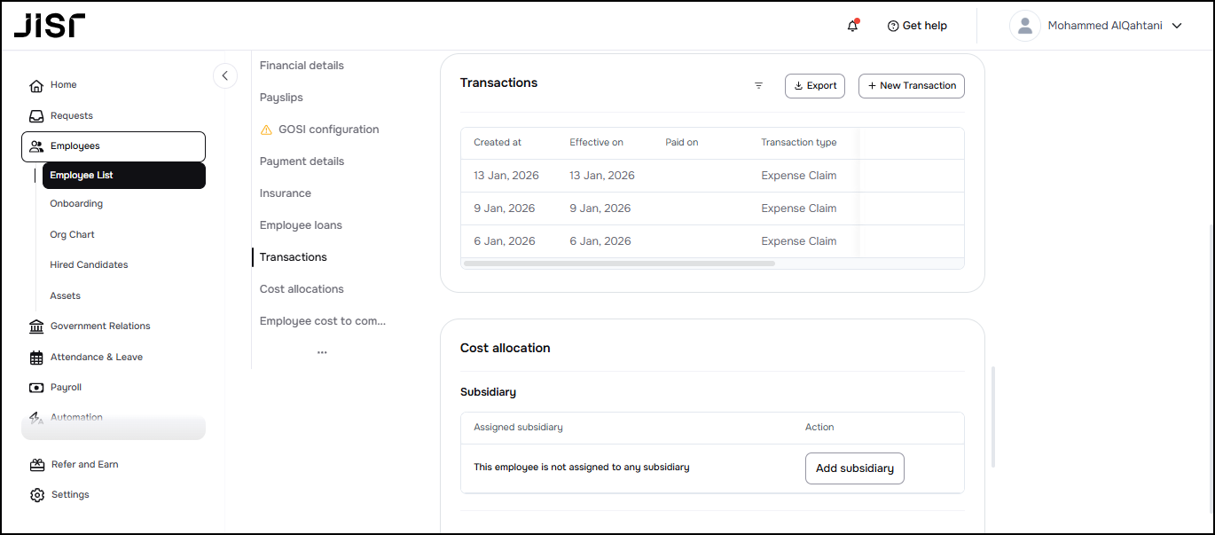The height and width of the screenshot is (535, 1215).
Task: Select Employee loans in profile menu
Action: pos(301,225)
